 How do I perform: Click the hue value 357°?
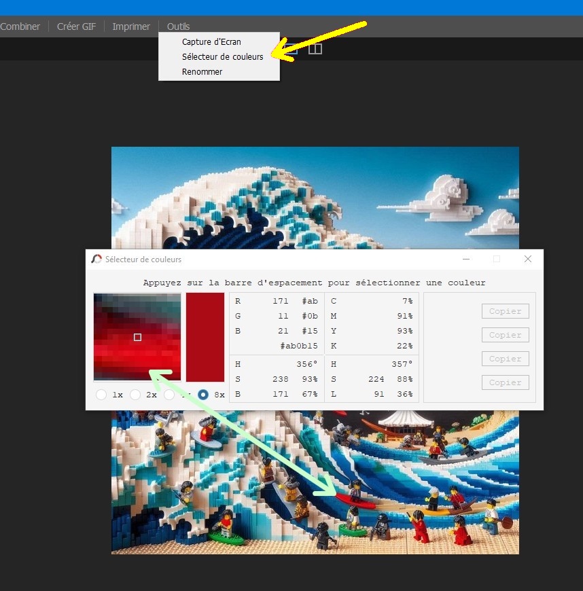(x=402, y=365)
